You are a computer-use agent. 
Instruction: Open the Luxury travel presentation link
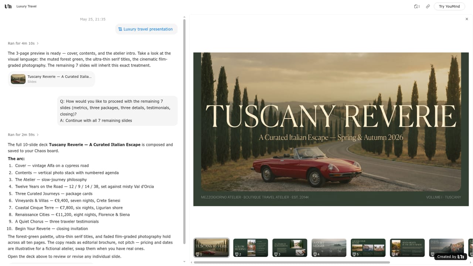pyautogui.click(x=146, y=29)
